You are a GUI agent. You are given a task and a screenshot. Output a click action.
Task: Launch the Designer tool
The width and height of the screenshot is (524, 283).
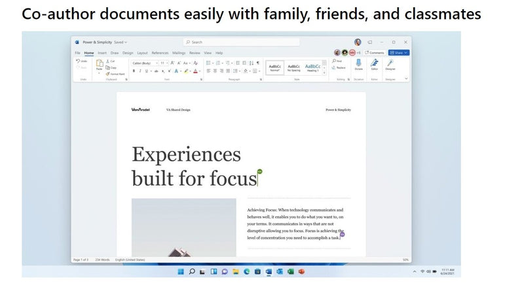pyautogui.click(x=390, y=63)
